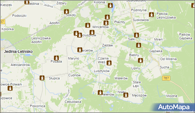This screenshot has height=113, width=195.
Task: Click the chapel icon above Sokoły
Action: (x=66, y=12)
